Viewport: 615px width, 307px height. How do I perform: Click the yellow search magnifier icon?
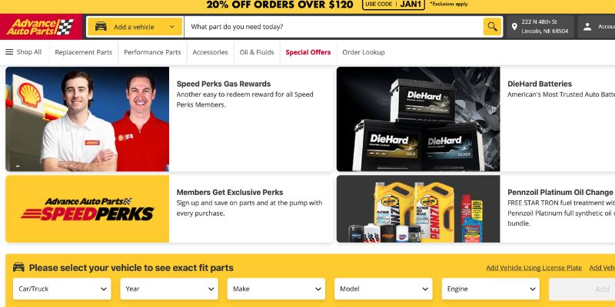492,27
